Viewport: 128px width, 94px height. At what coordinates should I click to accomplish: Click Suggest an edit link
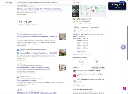point(77,54)
